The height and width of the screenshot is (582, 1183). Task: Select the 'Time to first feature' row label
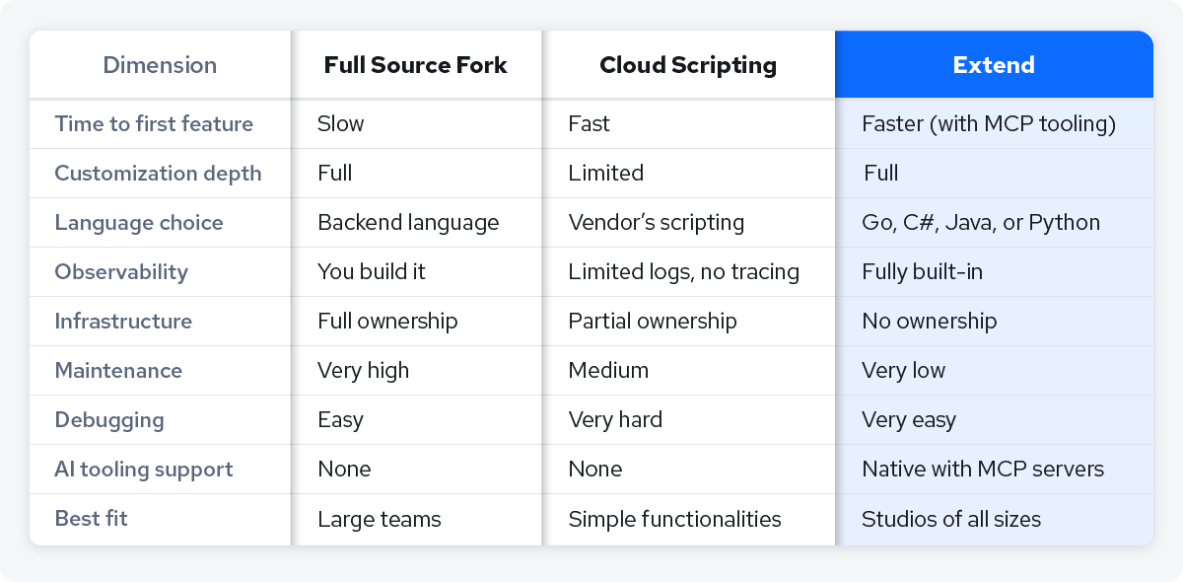[148, 123]
